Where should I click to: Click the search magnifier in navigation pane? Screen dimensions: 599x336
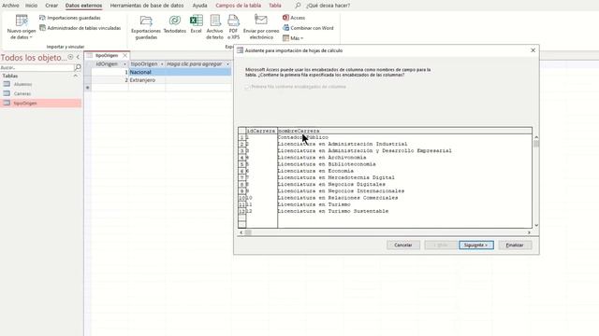[78, 67]
